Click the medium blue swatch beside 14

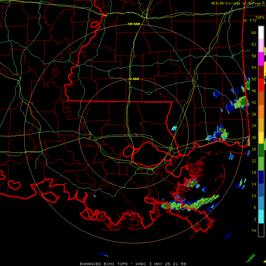pyautogui.click(x=261, y=190)
